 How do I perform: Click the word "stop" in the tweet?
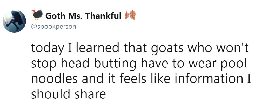coord(43,63)
